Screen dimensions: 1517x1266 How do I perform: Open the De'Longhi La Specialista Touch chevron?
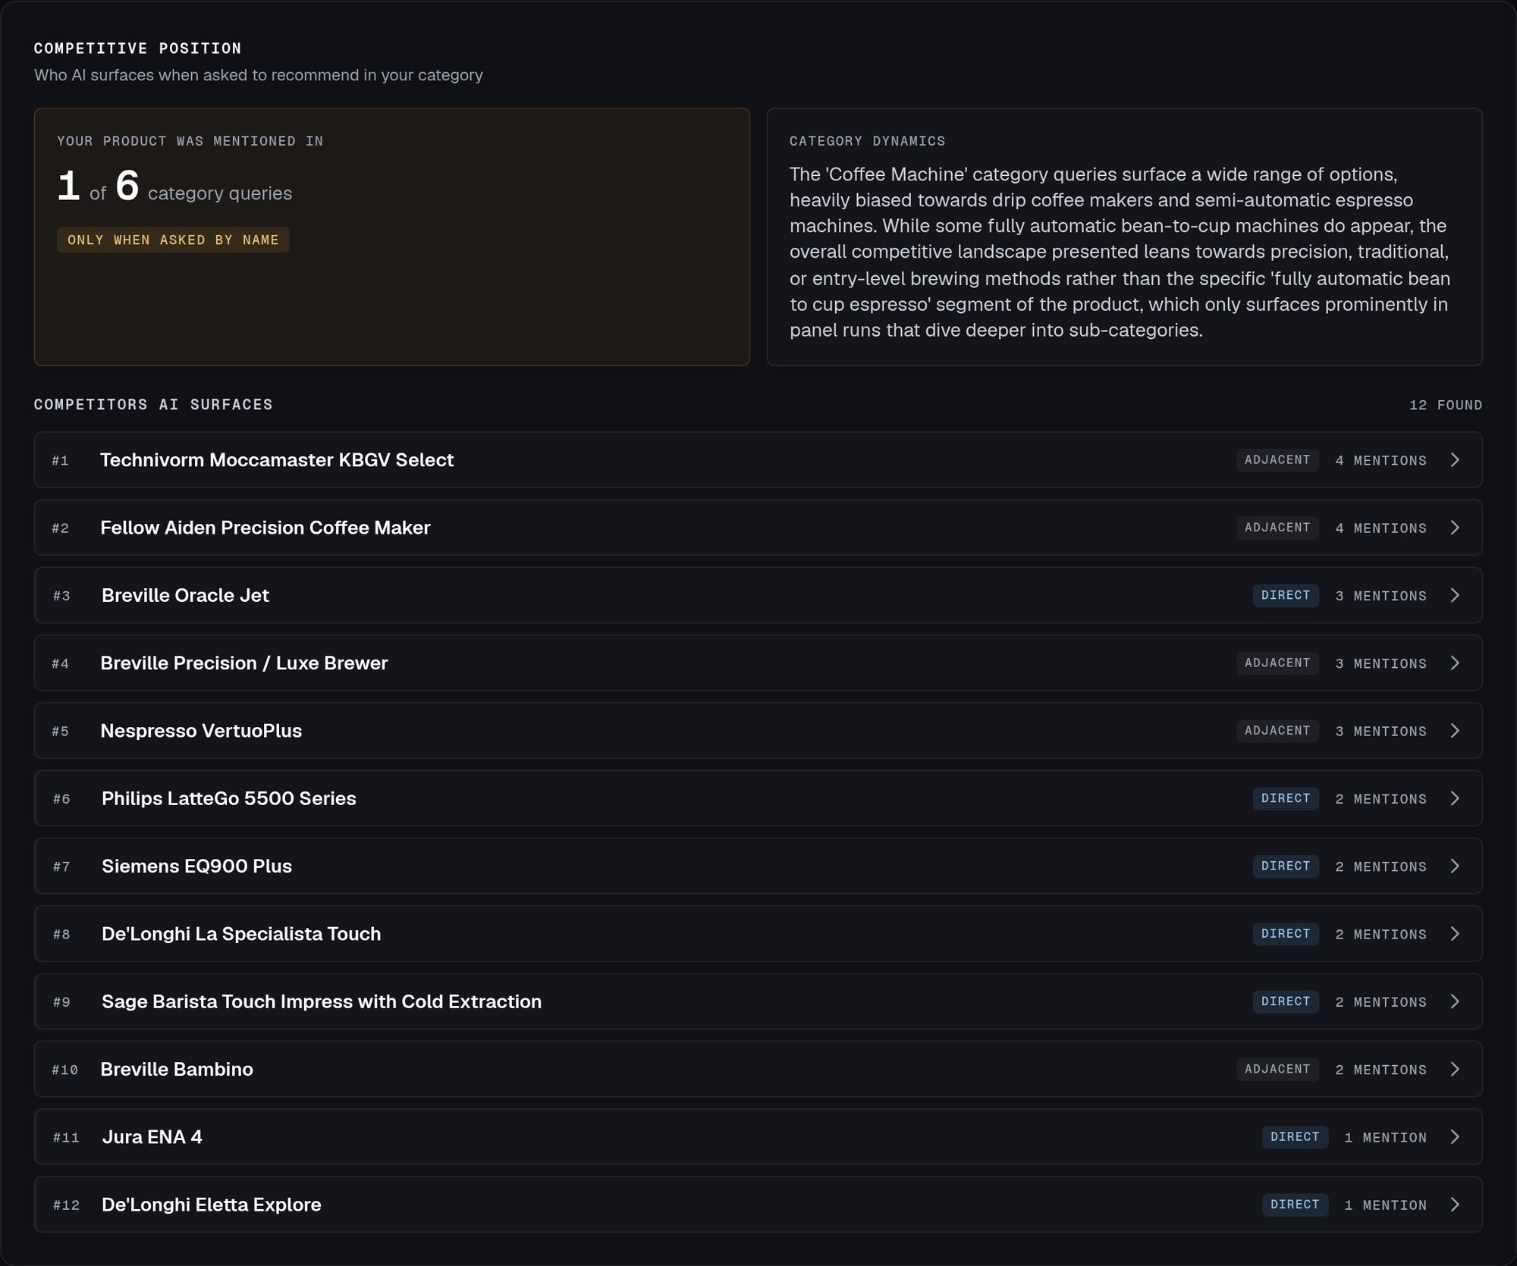tap(1455, 934)
